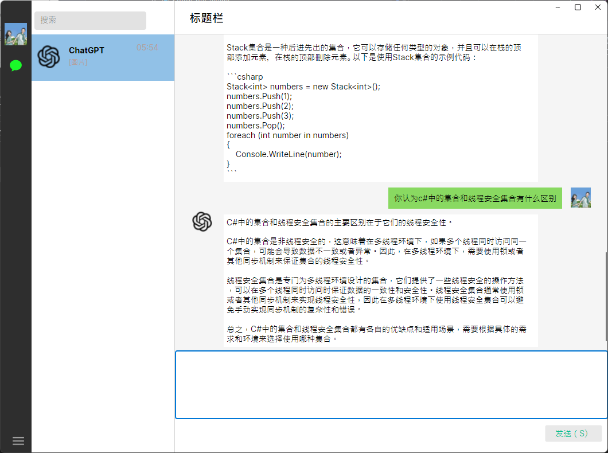Maximize the chat window

[578, 7]
